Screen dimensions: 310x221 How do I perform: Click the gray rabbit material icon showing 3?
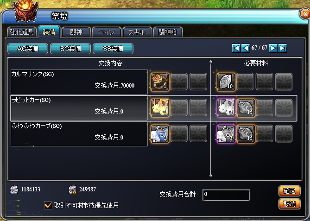pos(226,108)
